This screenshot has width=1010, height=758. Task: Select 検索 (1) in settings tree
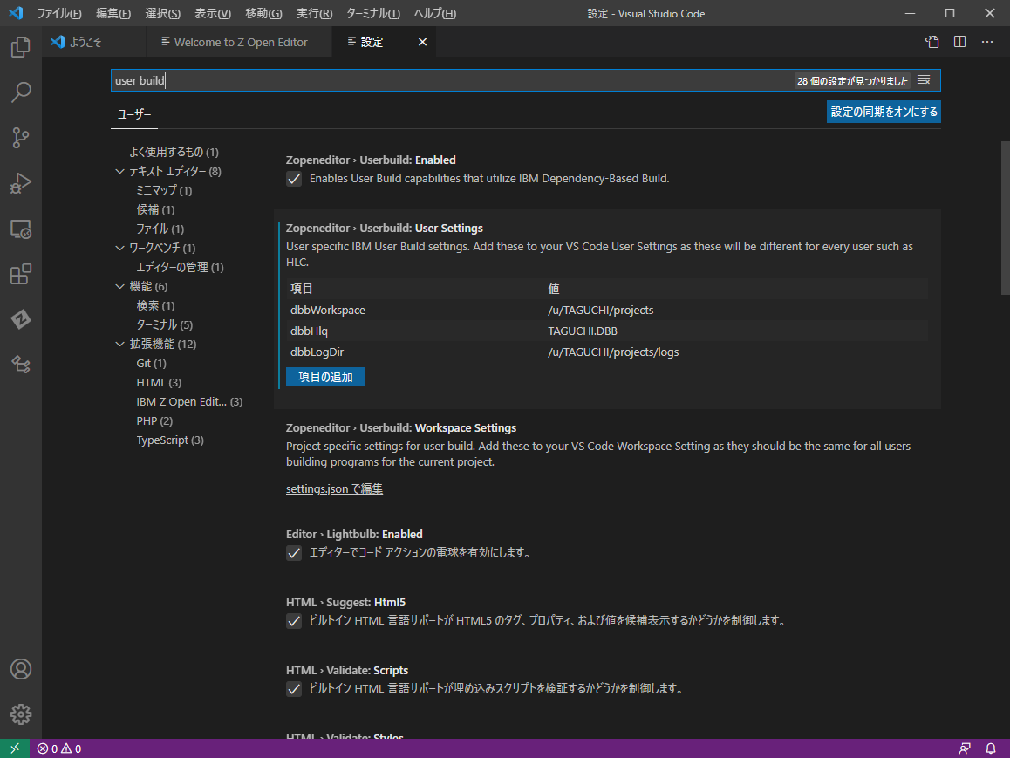(x=155, y=306)
